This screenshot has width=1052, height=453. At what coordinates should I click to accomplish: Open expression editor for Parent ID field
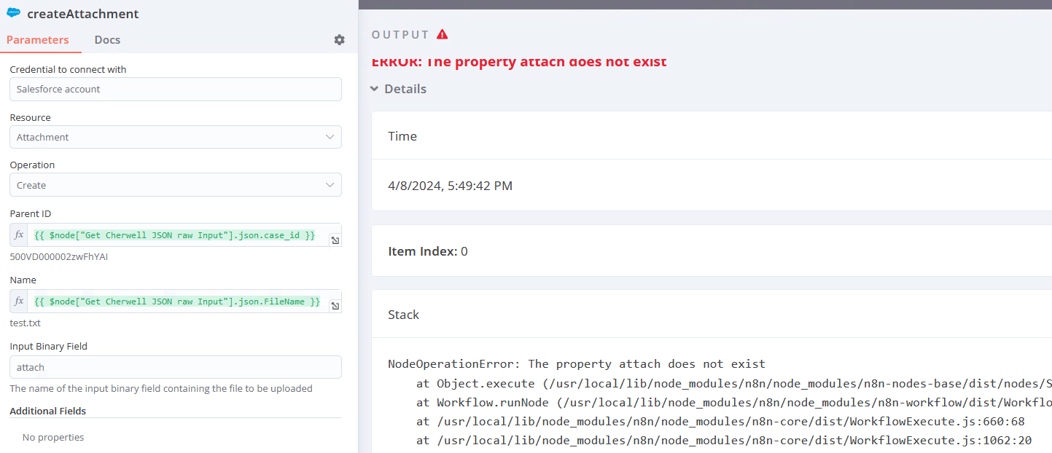pos(335,240)
